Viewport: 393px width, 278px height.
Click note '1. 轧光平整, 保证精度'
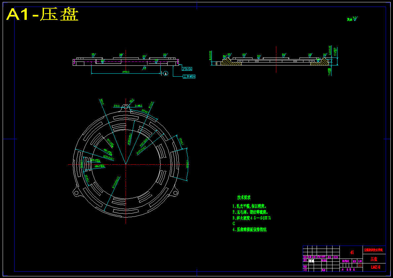(x=249, y=206)
